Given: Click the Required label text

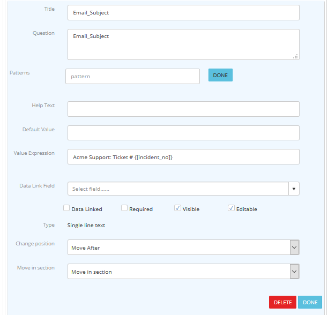Looking at the screenshot, I should [141, 209].
